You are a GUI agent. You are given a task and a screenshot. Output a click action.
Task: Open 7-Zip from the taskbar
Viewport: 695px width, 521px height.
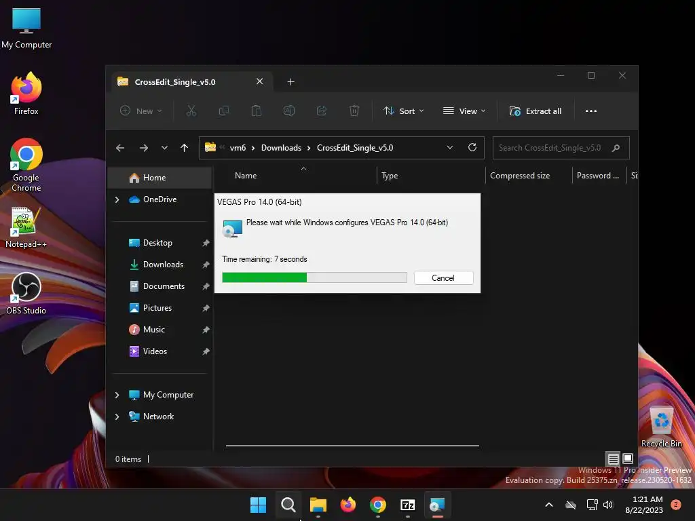coord(407,505)
